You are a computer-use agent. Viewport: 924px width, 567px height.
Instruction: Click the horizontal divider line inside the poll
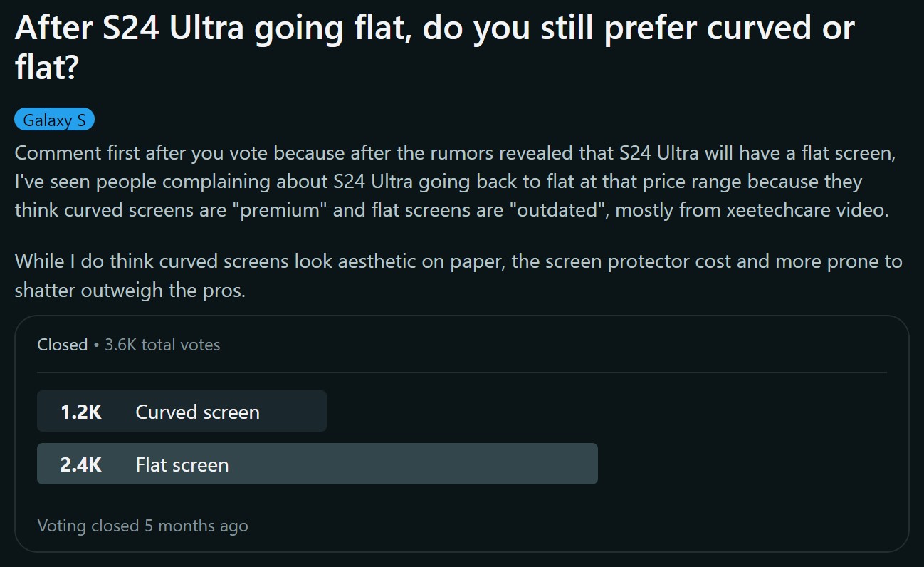461,373
